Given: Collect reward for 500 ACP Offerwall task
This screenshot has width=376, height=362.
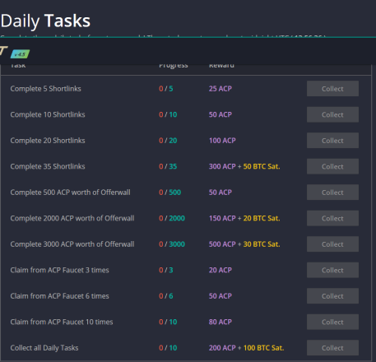Looking at the screenshot, I should tap(332, 193).
